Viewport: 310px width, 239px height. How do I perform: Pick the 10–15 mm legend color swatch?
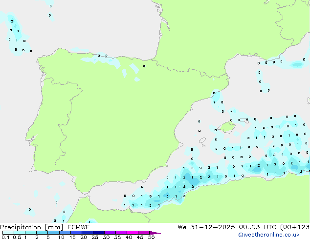[65, 233]
